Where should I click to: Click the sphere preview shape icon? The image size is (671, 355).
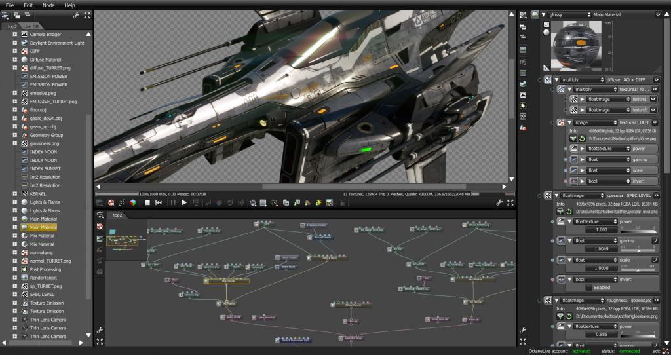point(546,33)
